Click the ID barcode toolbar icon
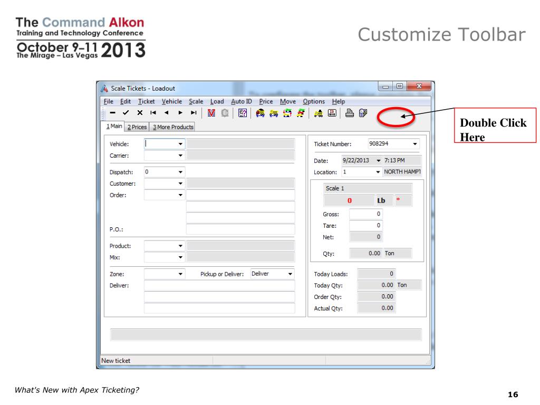This screenshot has height=405, width=540. (332, 113)
